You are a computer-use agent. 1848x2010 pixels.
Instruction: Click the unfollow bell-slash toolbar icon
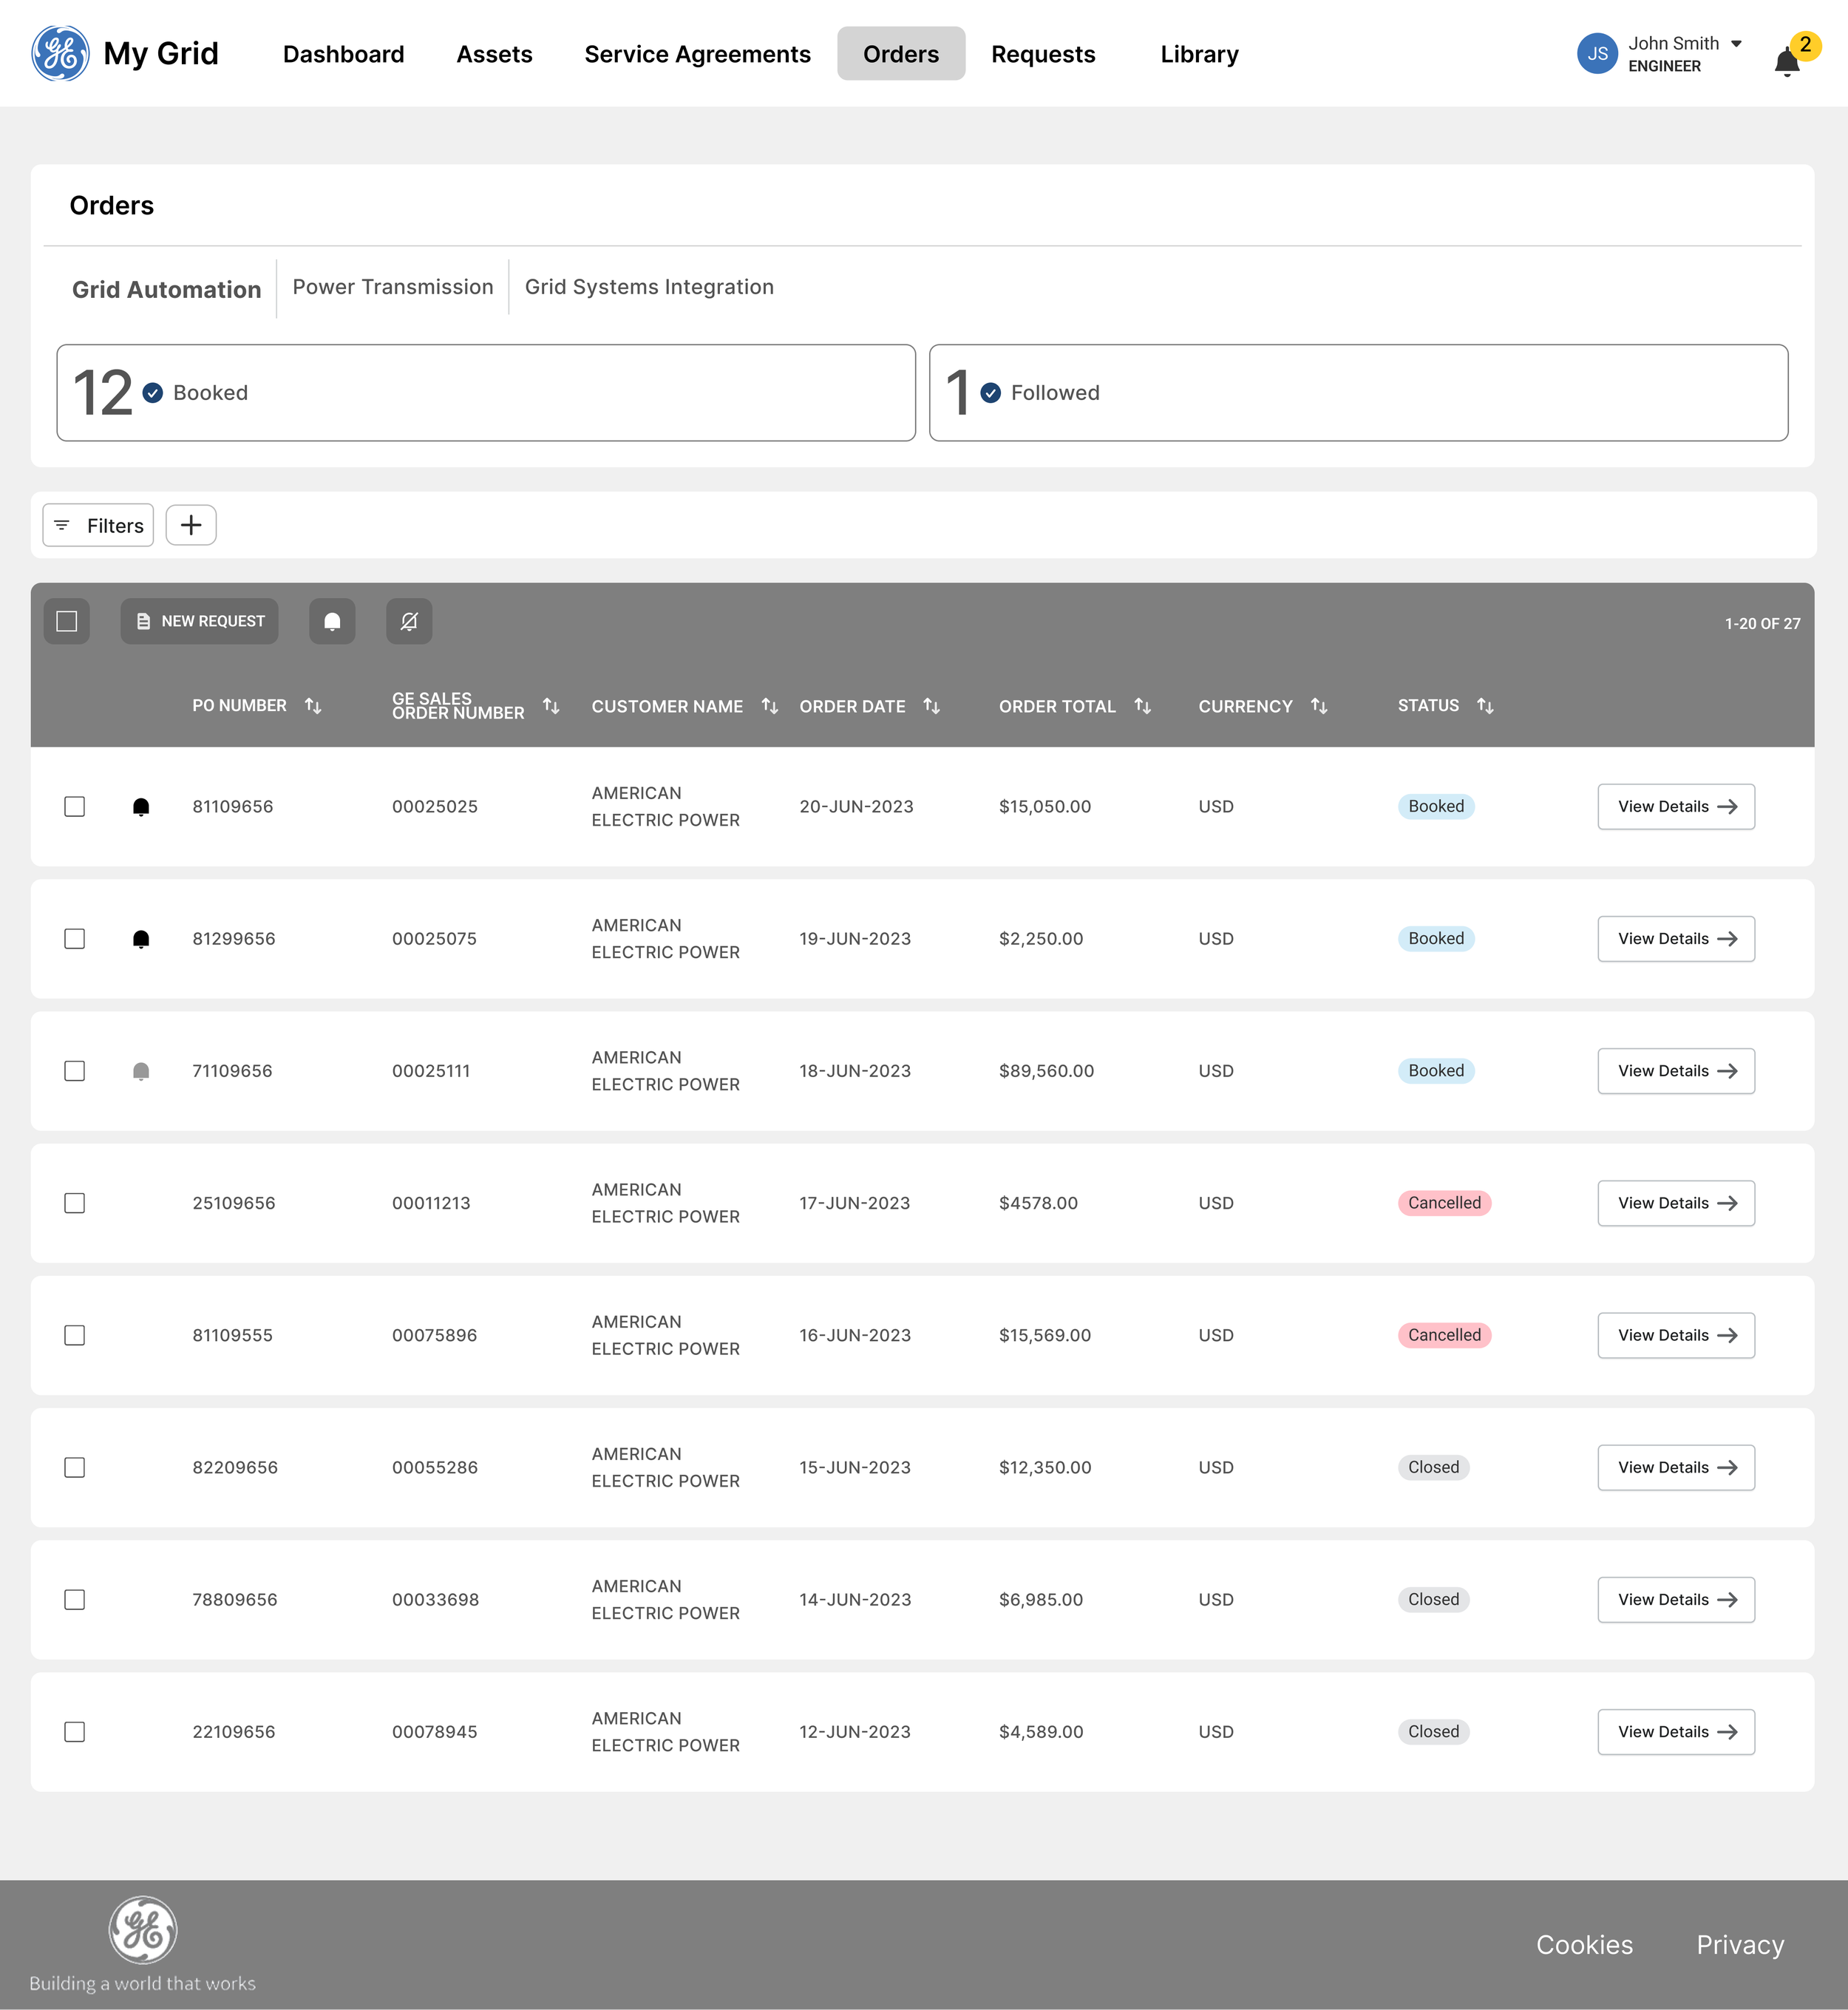pyautogui.click(x=408, y=621)
